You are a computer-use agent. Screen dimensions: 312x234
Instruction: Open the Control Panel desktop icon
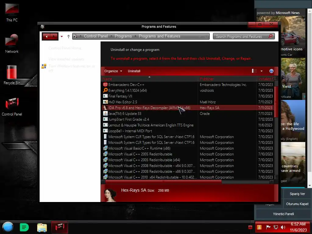[x=12, y=106]
